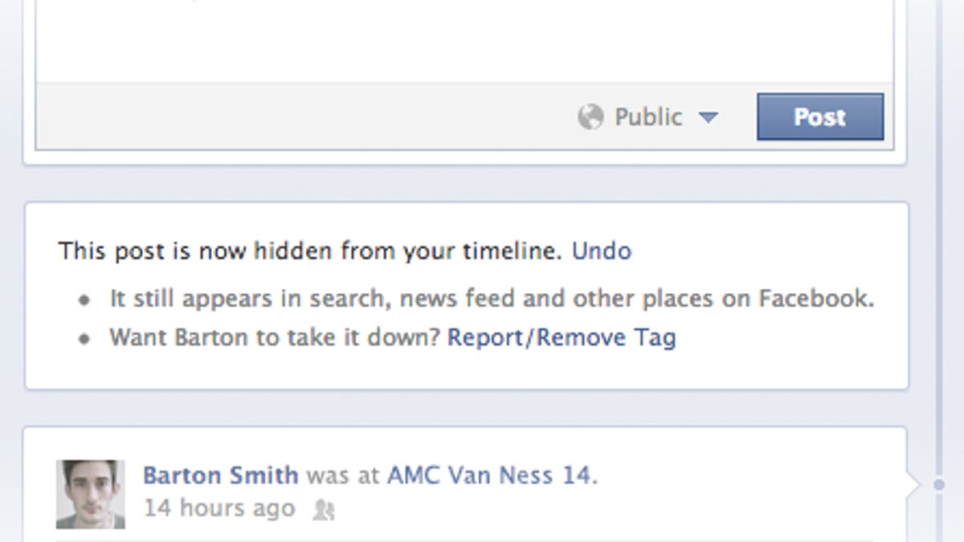Open the 14 hours ago timestamp
Viewport: 964px width, 542px height.
coord(219,508)
